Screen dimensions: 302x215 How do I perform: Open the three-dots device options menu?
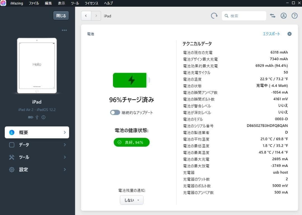click(64, 30)
